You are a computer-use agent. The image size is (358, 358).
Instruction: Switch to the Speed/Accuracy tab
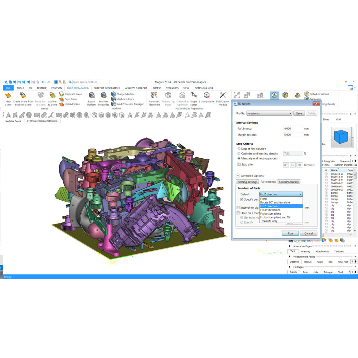click(289, 182)
